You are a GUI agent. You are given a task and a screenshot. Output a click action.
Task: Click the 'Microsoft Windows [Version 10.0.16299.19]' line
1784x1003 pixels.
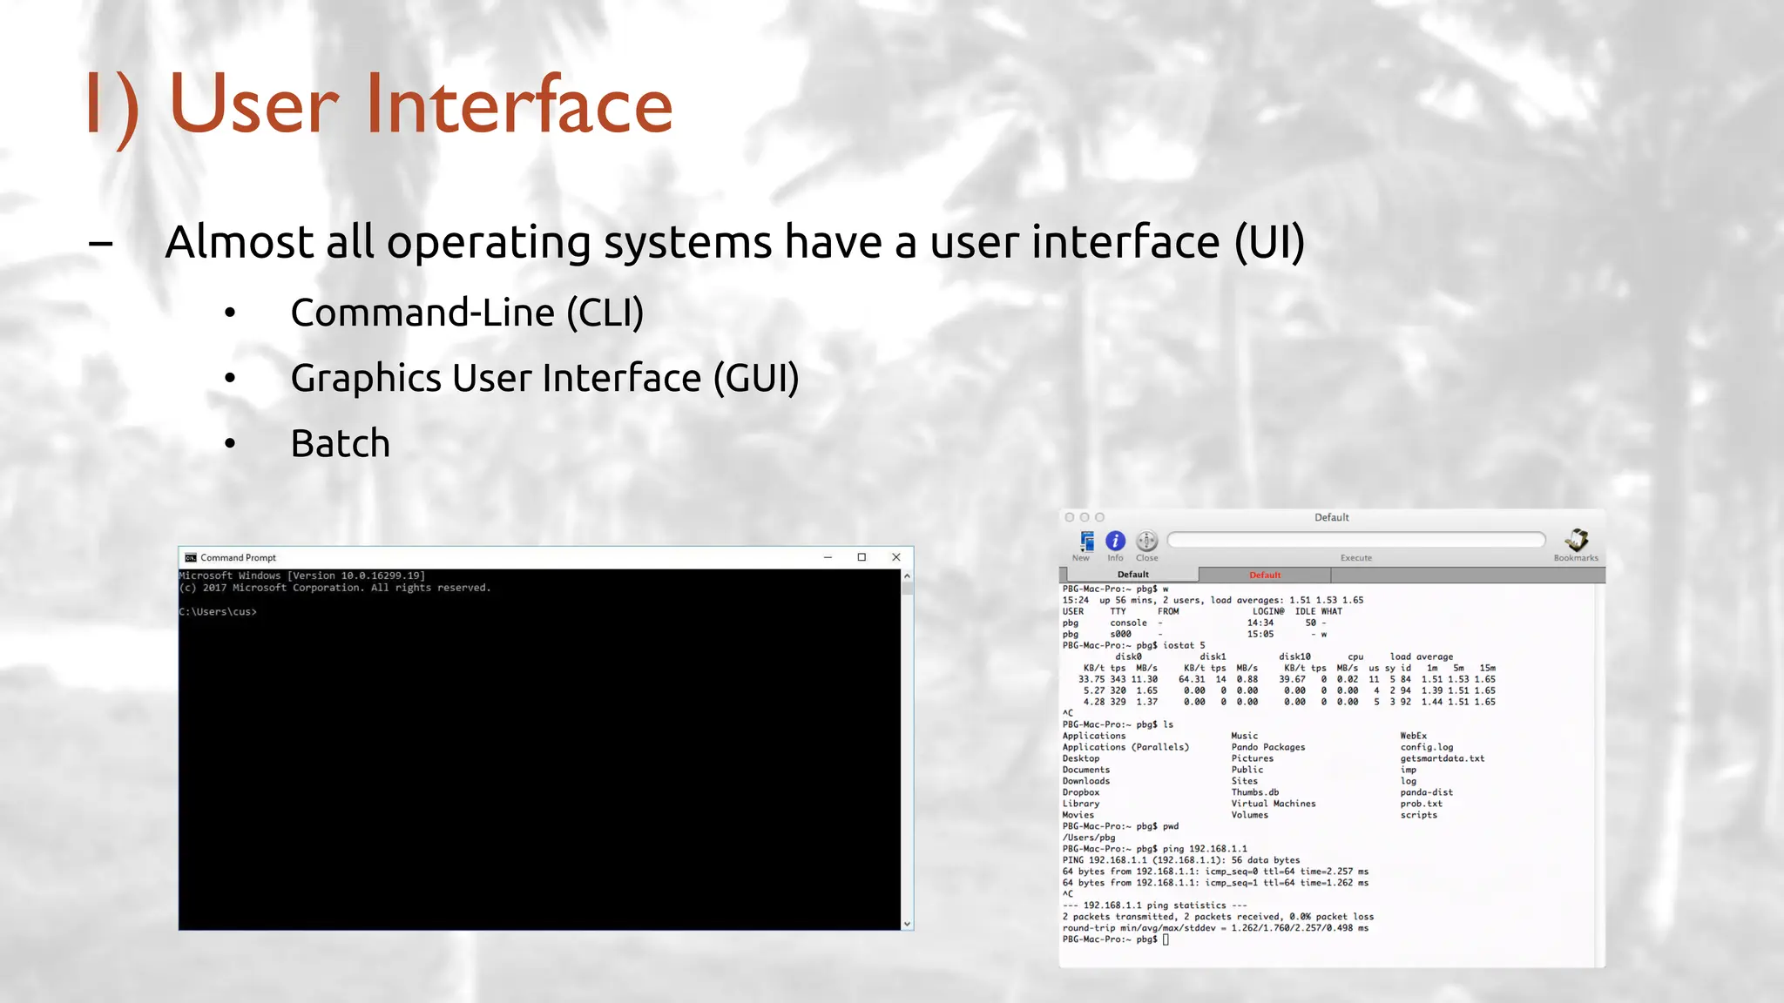pos(302,576)
